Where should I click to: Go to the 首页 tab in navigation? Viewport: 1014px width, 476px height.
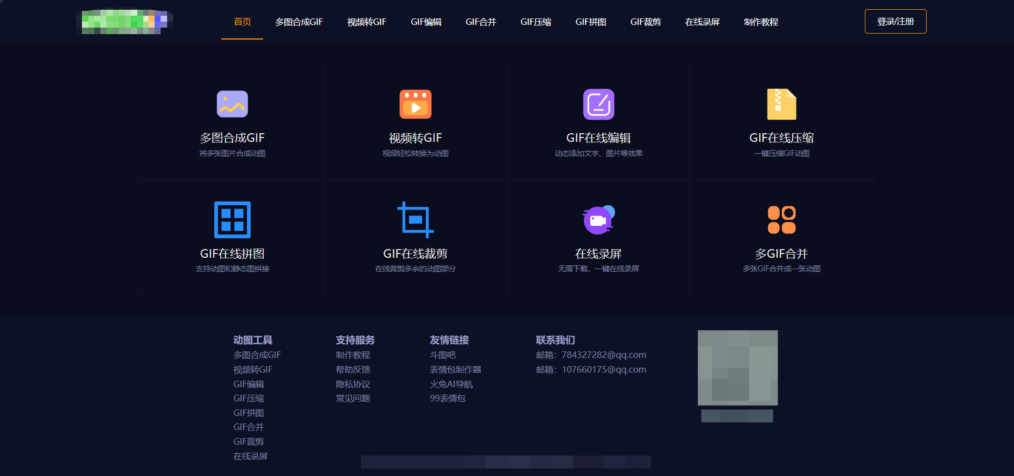click(x=242, y=22)
